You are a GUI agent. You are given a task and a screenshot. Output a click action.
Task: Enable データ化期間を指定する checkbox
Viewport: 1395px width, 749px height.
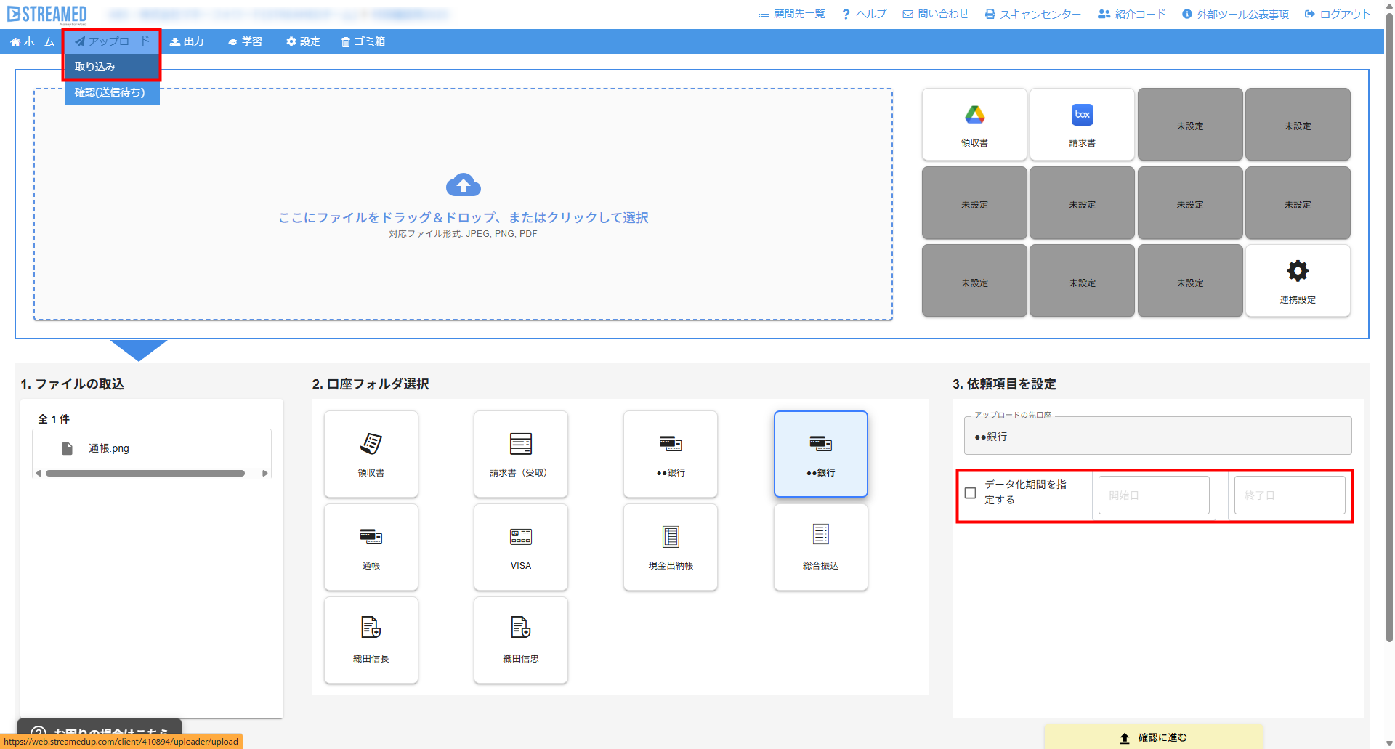[970, 493]
